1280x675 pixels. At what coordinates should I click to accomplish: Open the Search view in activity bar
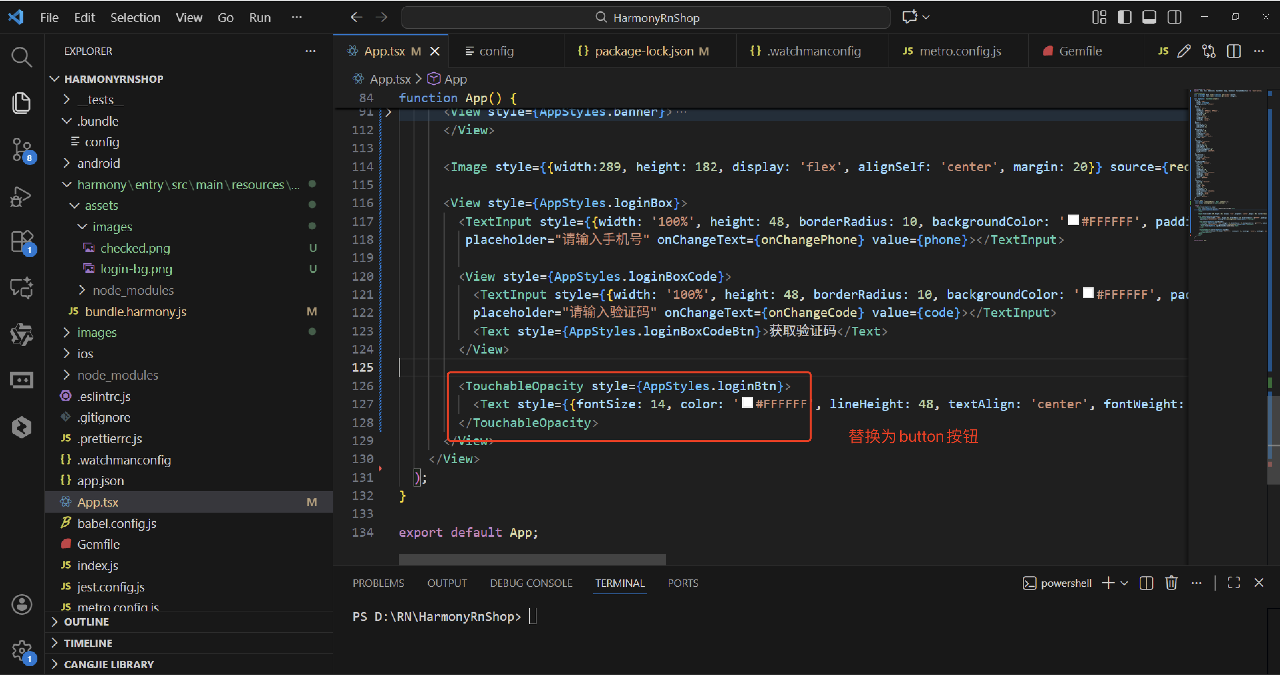(21, 57)
